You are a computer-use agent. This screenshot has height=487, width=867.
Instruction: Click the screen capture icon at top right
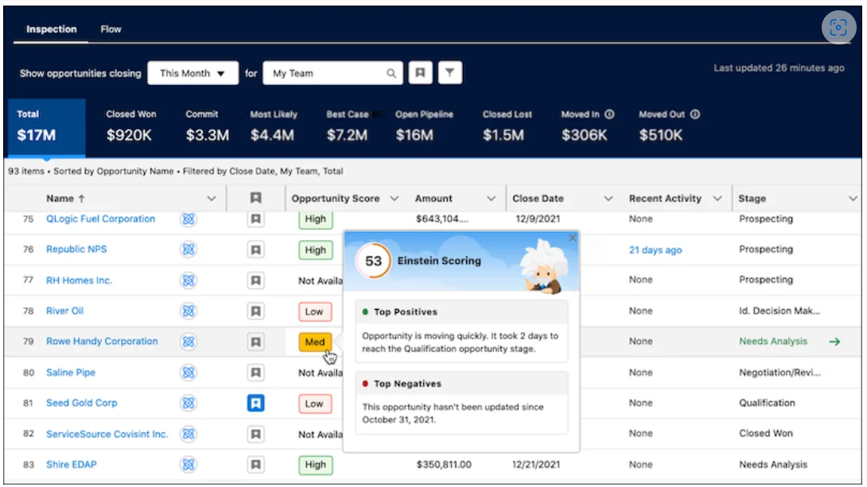click(838, 27)
